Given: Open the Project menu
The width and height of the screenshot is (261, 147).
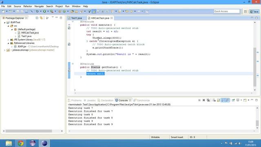Looking at the screenshot, I should click(59, 7).
